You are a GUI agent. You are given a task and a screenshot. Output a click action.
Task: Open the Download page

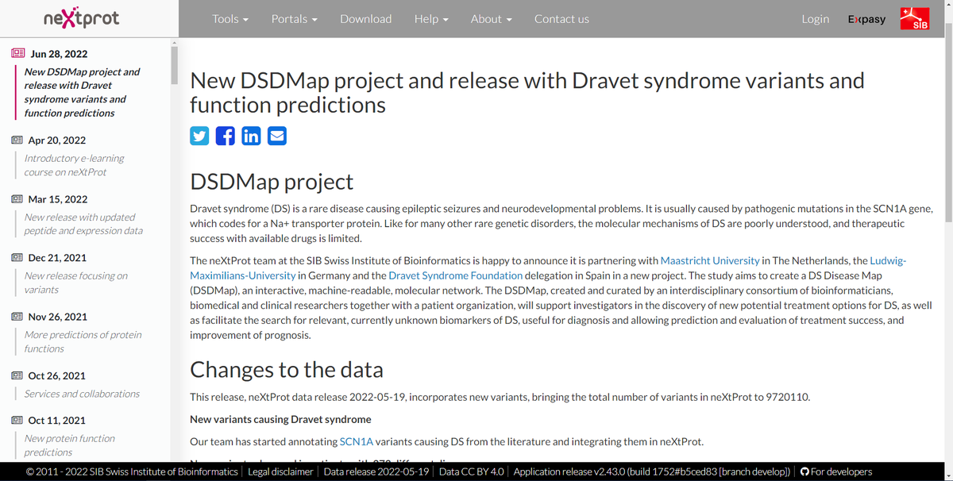click(x=366, y=18)
